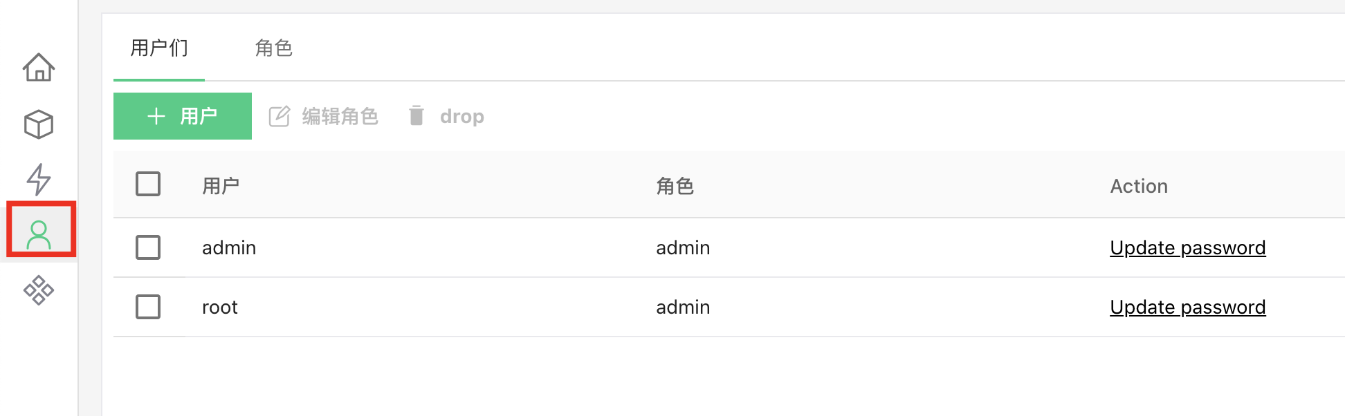
Task: Check the checkbox for root user row
Action: [148, 307]
